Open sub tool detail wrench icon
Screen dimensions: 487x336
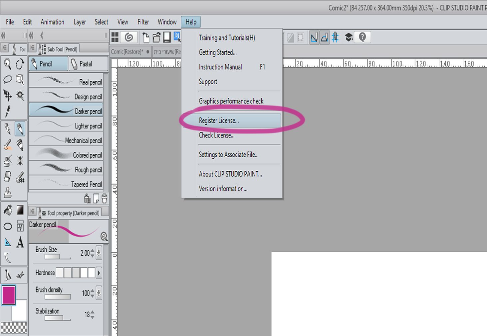coord(104,236)
